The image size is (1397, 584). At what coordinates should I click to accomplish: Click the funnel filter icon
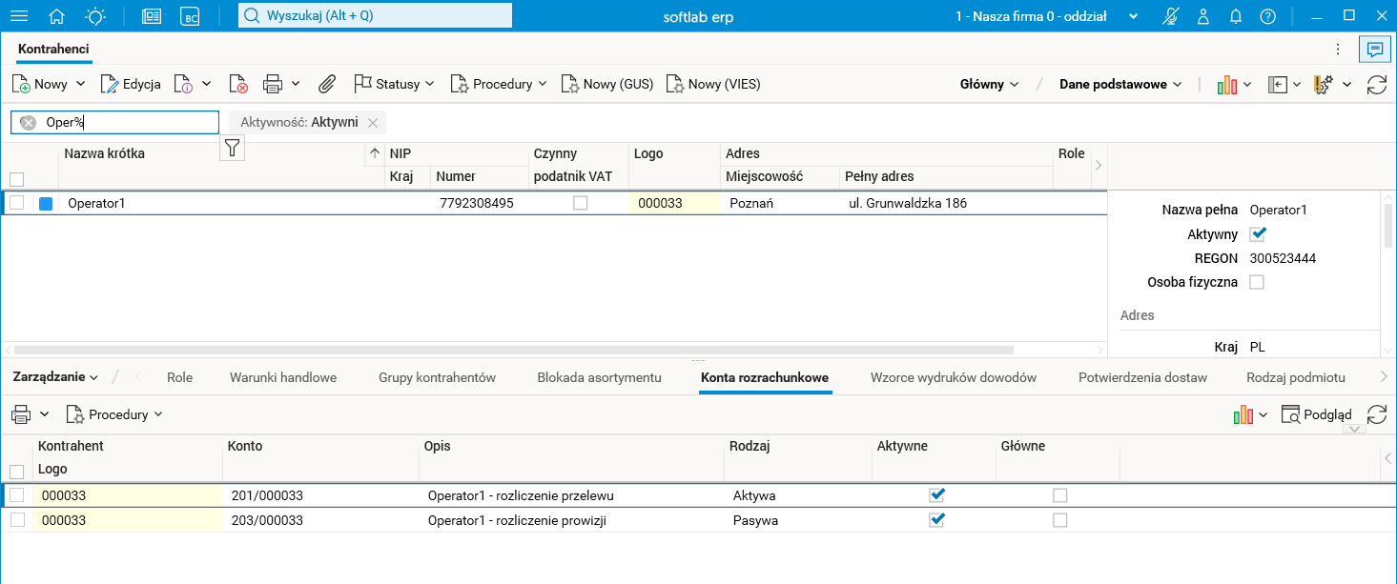(x=232, y=147)
